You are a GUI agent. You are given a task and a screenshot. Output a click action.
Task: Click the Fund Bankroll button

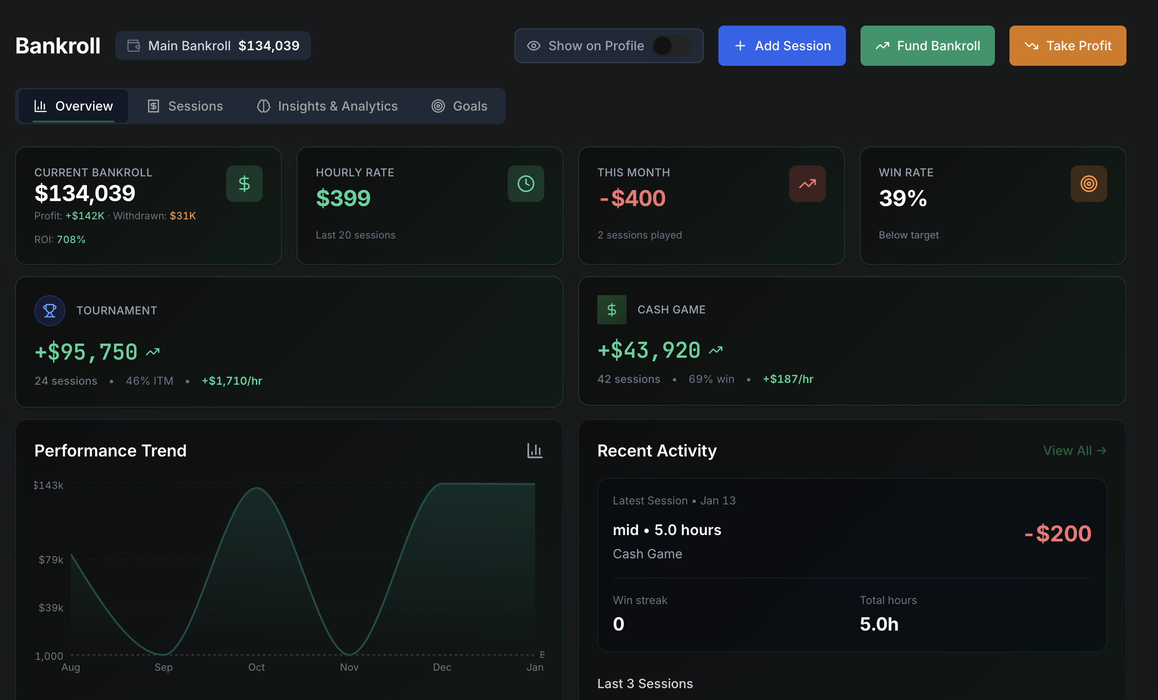tap(927, 46)
